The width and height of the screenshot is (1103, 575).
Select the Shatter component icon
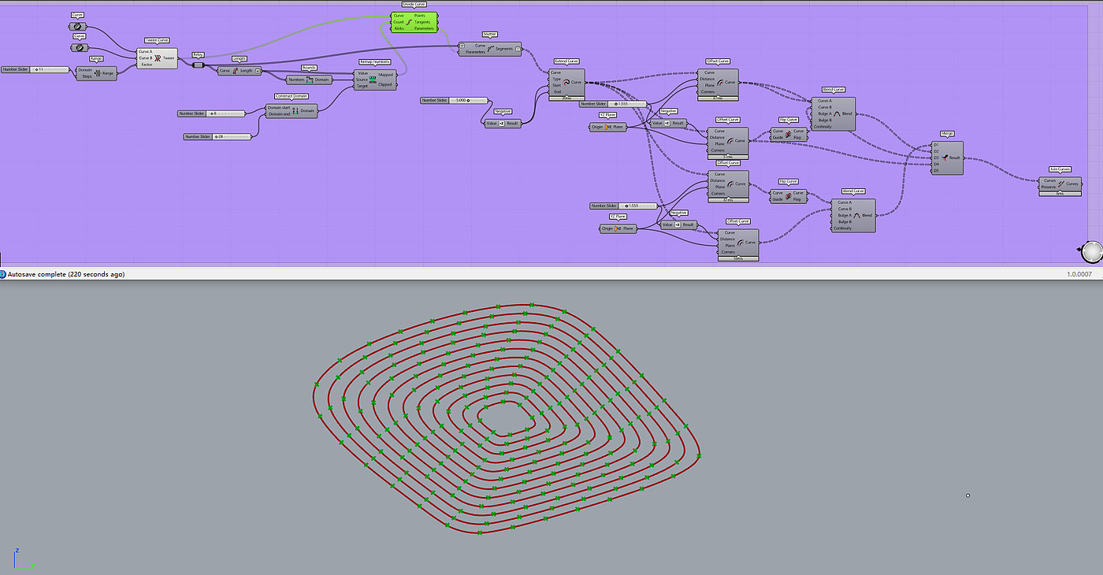(x=490, y=49)
